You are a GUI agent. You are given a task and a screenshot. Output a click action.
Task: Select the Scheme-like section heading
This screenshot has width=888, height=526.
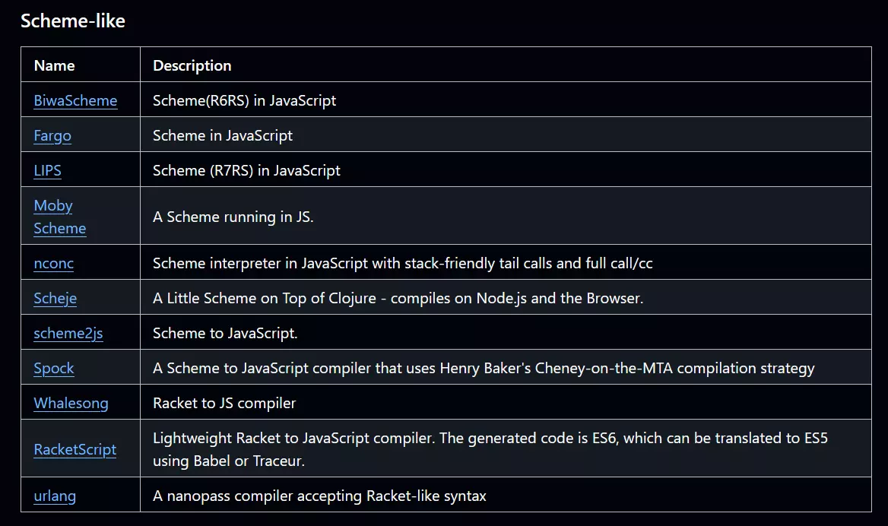(72, 21)
